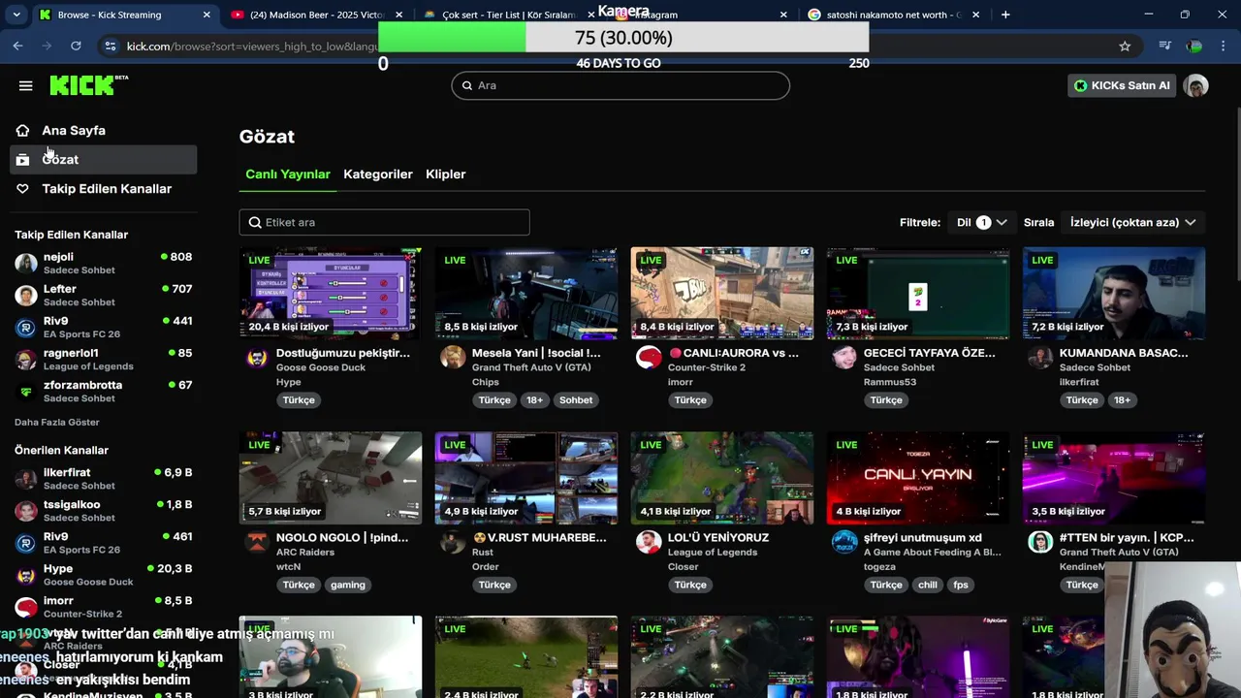The image size is (1241, 698).
Task: Click nejoli channel avatar in sidebar
Action: [26, 263]
